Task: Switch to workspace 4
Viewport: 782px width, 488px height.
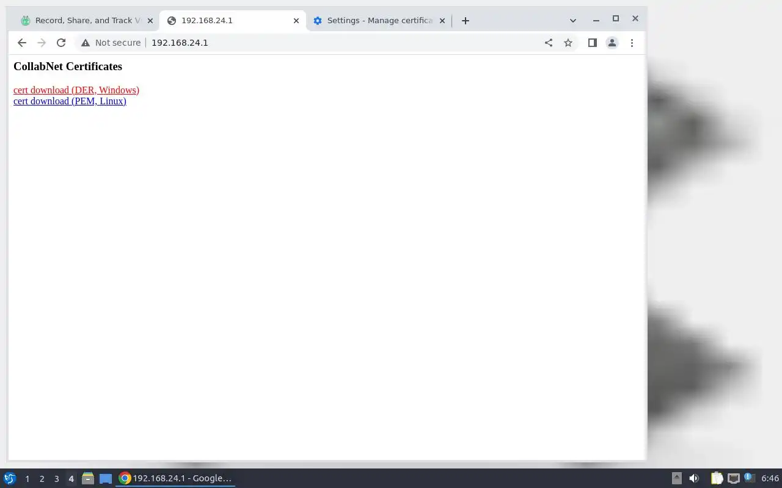Action: point(71,479)
